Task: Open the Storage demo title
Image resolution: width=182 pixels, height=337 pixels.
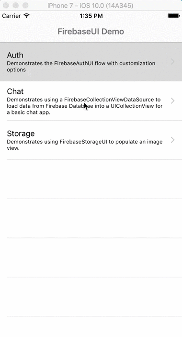Action: pos(21,134)
